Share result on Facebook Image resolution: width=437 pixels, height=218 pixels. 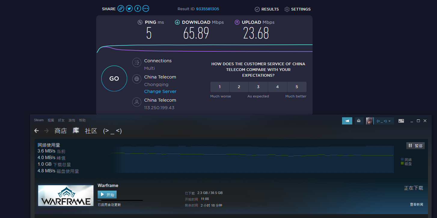[x=137, y=9]
